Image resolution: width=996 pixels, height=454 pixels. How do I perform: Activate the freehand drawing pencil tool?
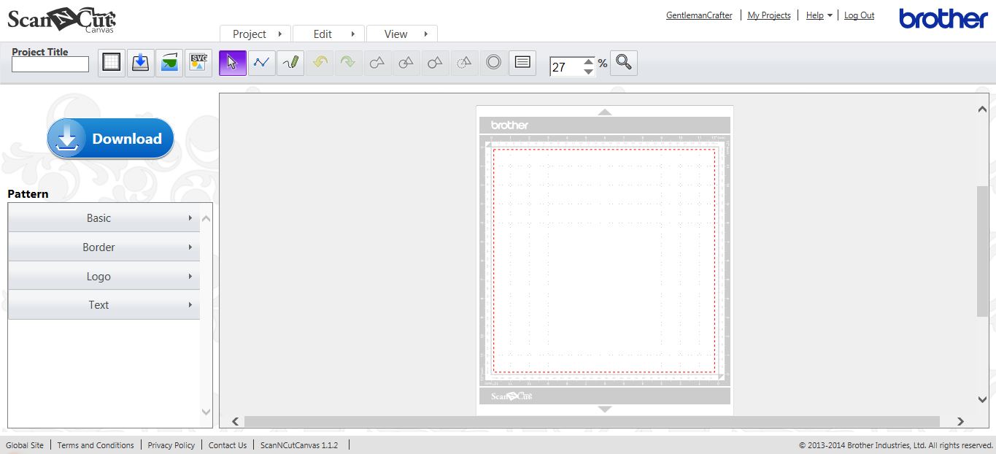click(x=290, y=63)
